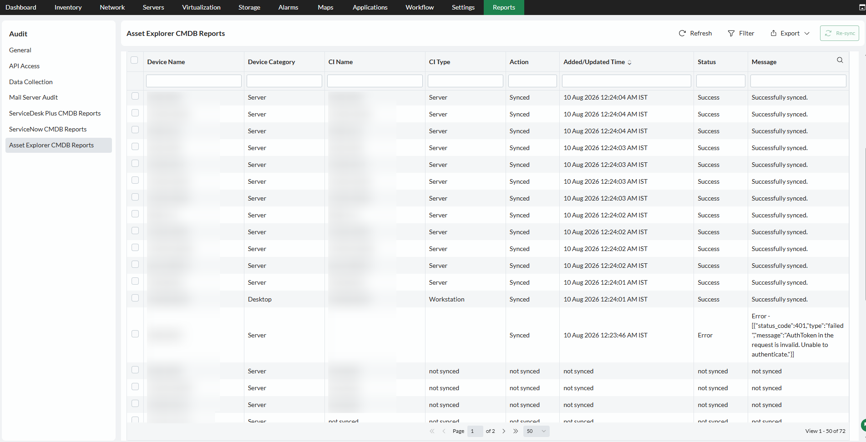
Task: Click the CI Type column header
Action: (440, 62)
